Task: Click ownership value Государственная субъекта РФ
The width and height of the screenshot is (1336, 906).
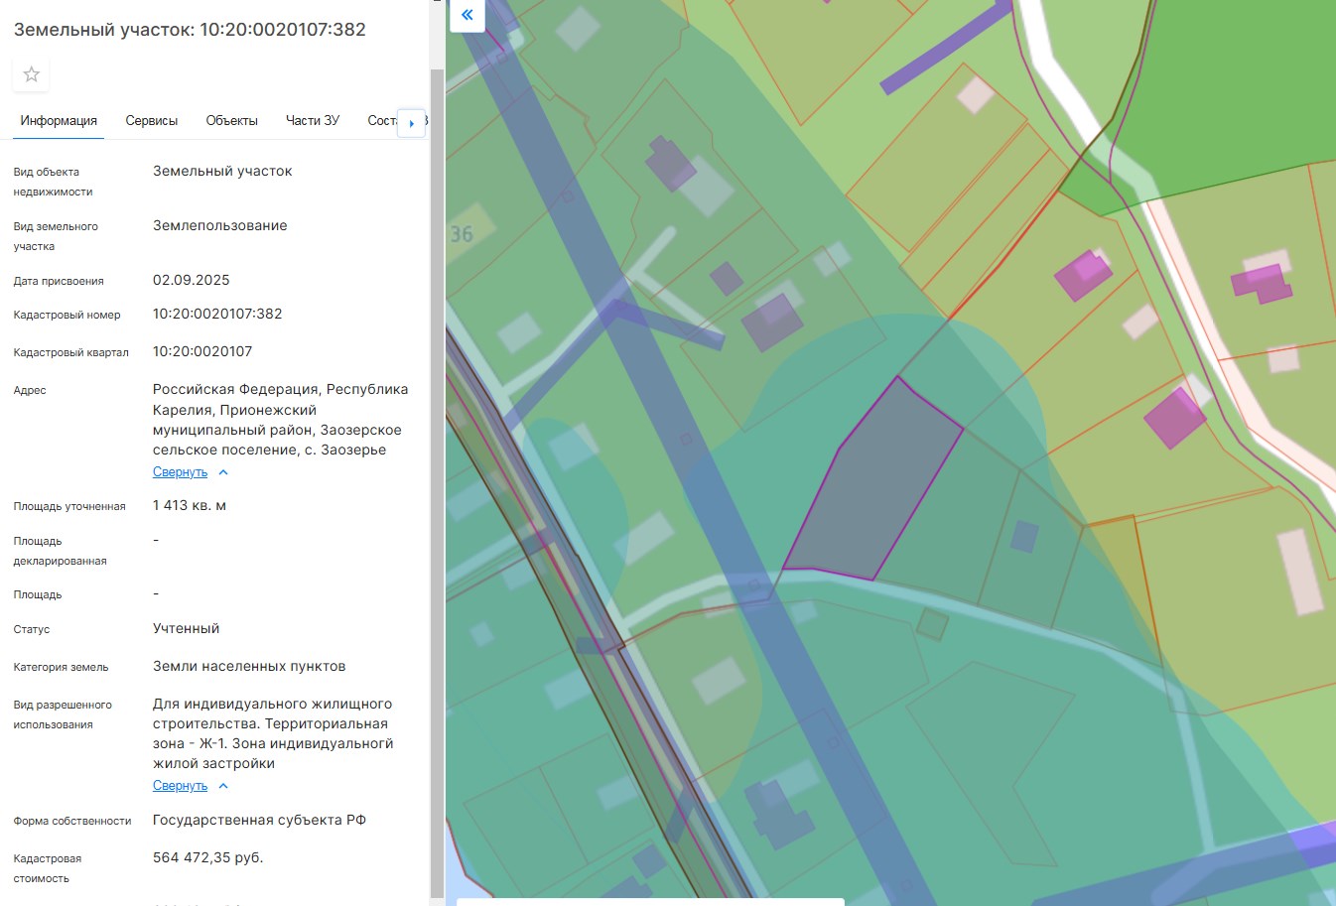Action: point(259,820)
